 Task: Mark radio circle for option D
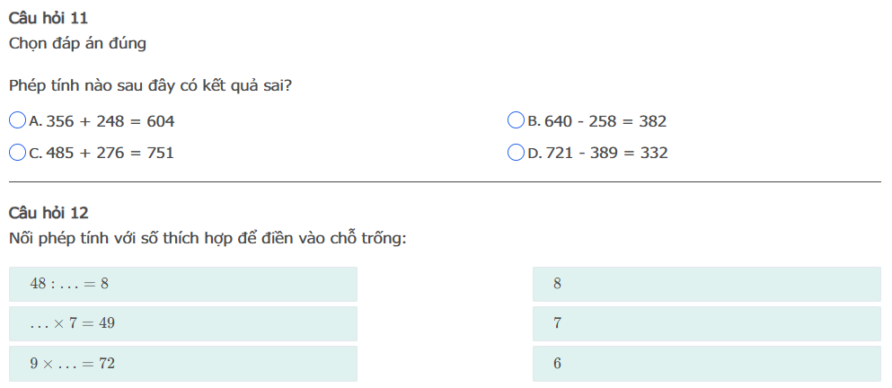coord(516,153)
